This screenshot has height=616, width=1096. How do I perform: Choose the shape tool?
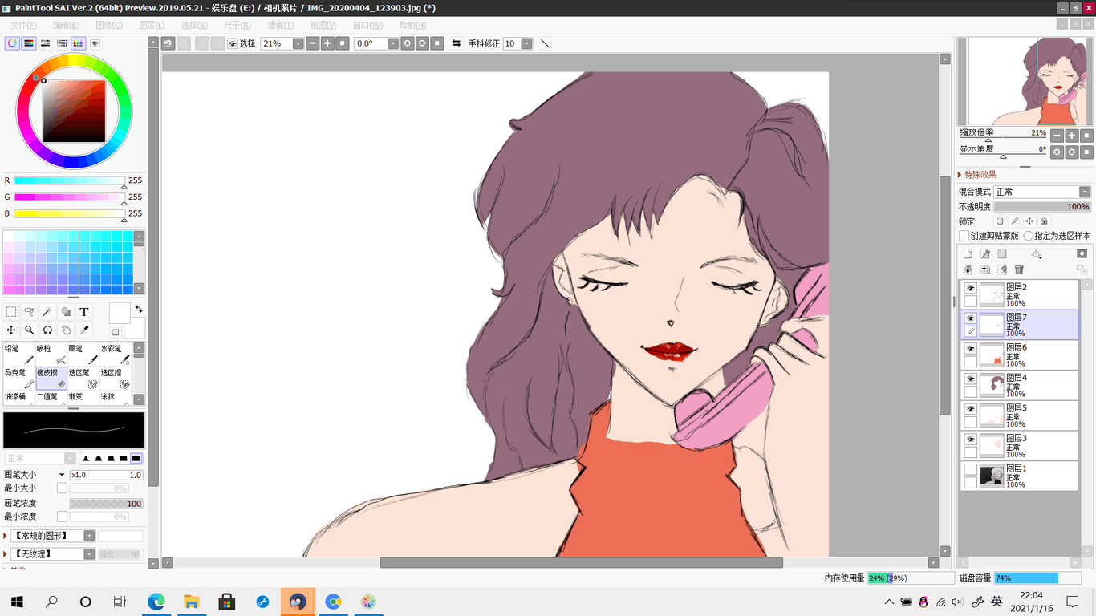(x=66, y=312)
